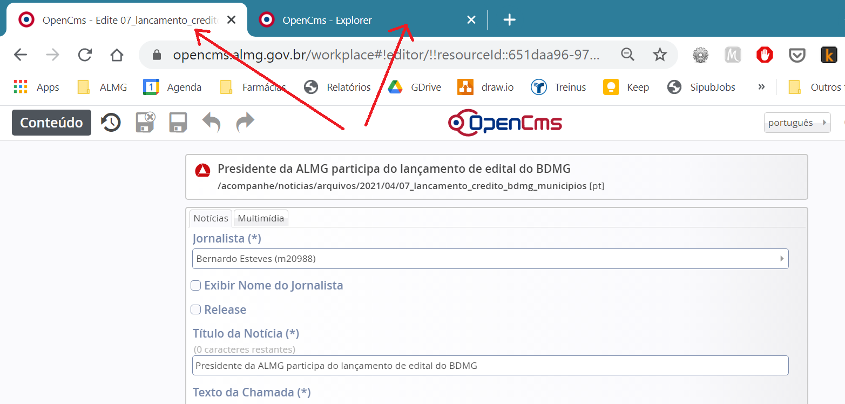Enable Exibir Nome do Jornalista checkbox
This screenshot has width=845, height=404.
(x=196, y=285)
